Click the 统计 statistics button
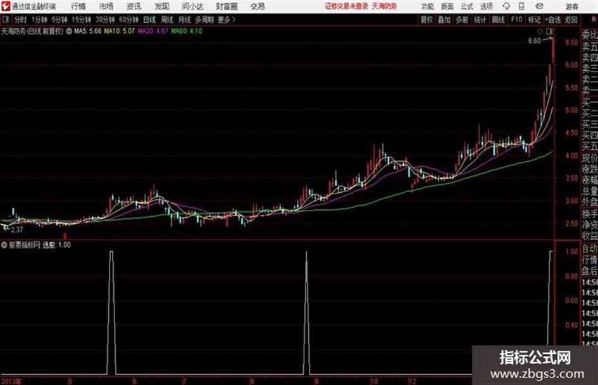Image resolution: width=598 pixels, height=385 pixels. [480, 20]
